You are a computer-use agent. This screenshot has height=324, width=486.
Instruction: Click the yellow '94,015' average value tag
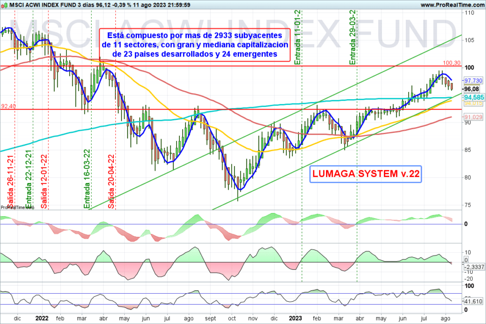[473, 103]
